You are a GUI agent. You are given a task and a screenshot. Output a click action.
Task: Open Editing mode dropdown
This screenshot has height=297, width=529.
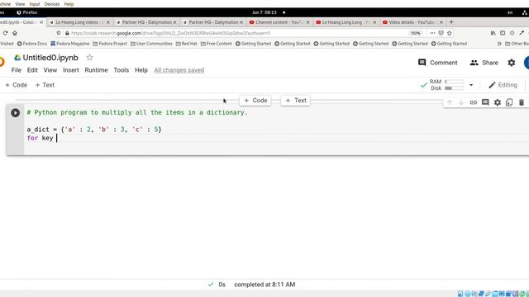pos(503,85)
